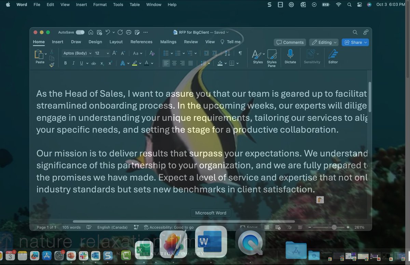Click Increase Font Size icon
This screenshot has width=410, height=265.
[x=114, y=53]
